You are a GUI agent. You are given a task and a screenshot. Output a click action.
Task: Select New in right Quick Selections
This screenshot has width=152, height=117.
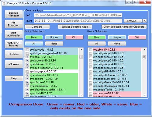[x=97, y=37]
